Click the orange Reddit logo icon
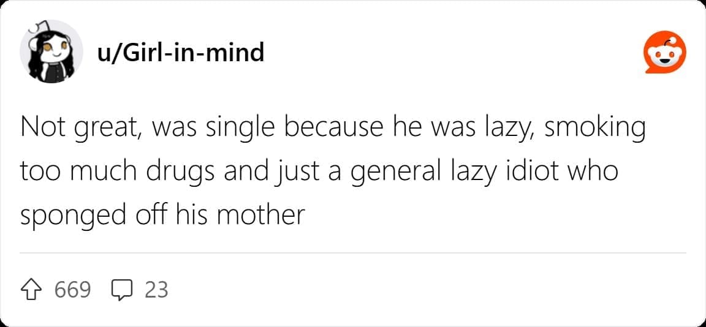The image size is (706, 327). [x=666, y=53]
